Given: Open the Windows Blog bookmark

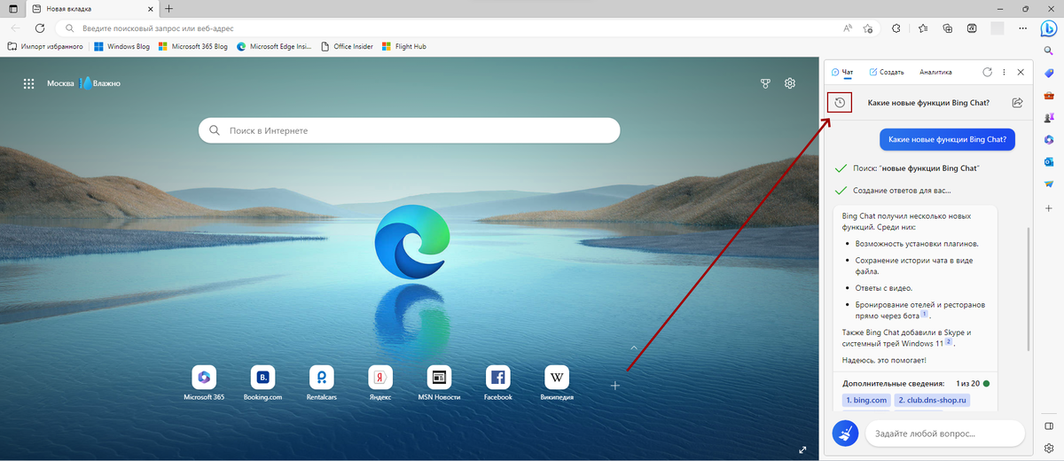Looking at the screenshot, I should point(122,46).
